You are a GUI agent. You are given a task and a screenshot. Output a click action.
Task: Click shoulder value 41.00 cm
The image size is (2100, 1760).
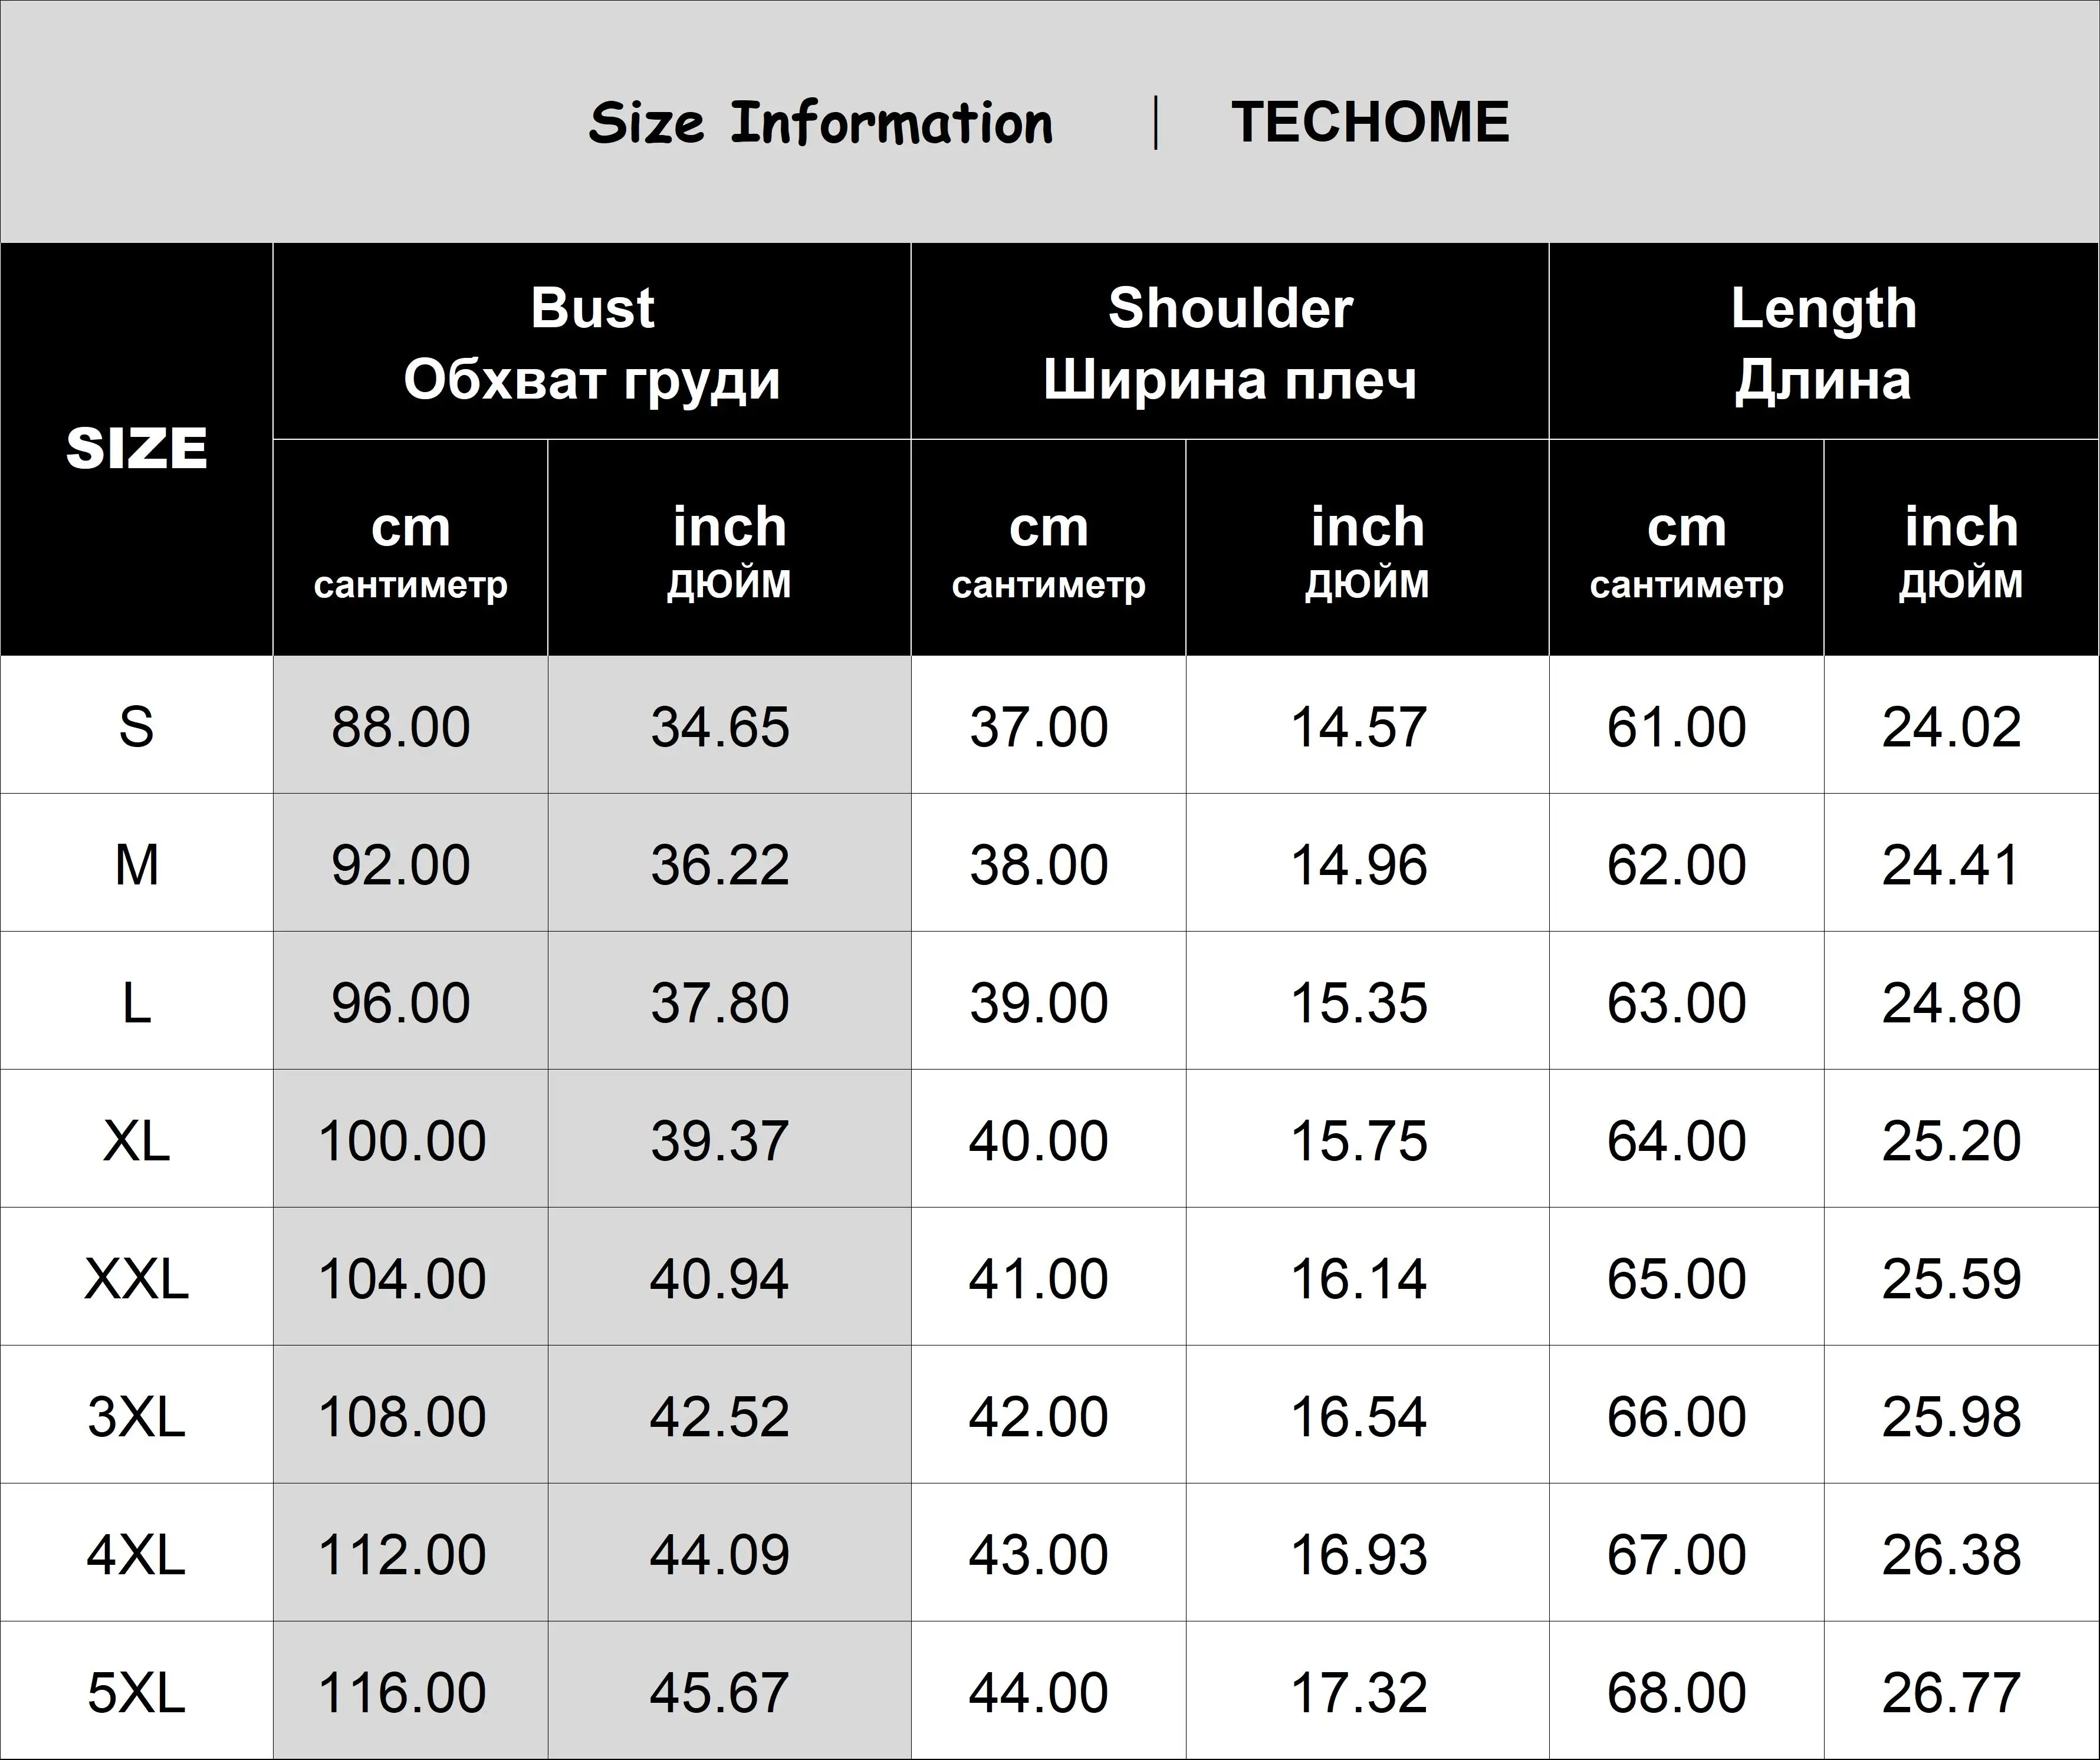[x=1039, y=1279]
